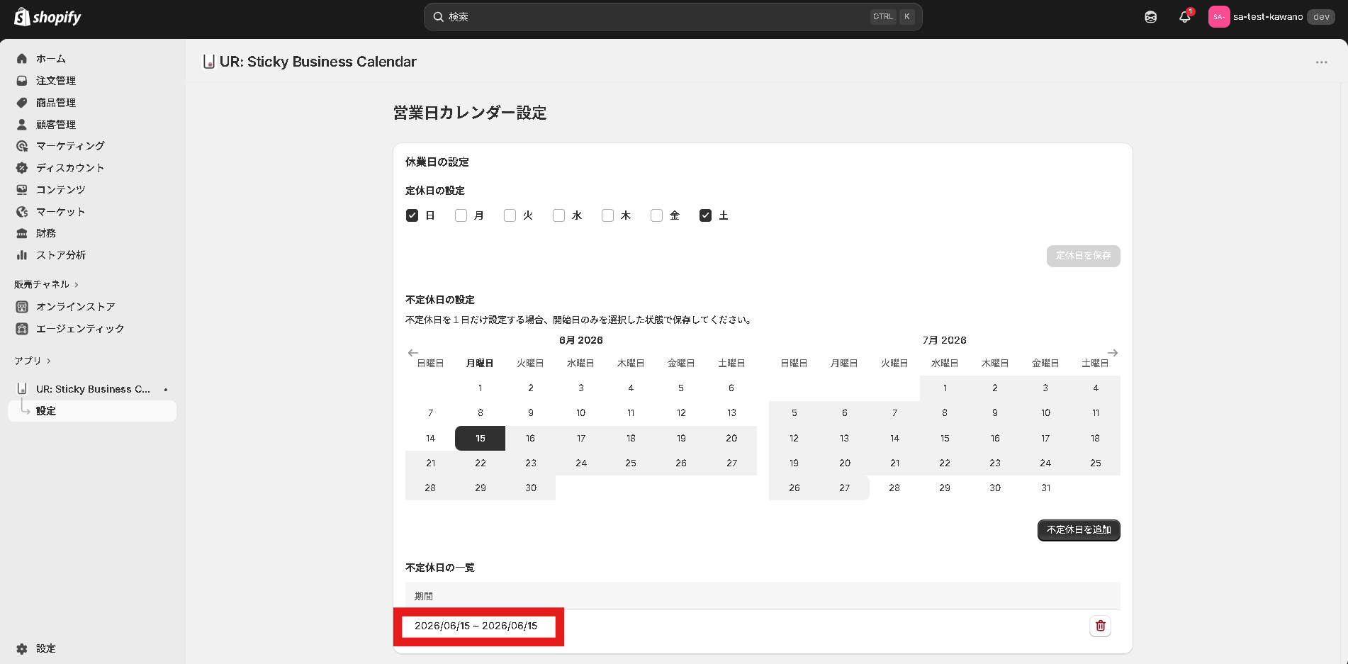
Task: Click the search magnifier icon
Action: 439,17
